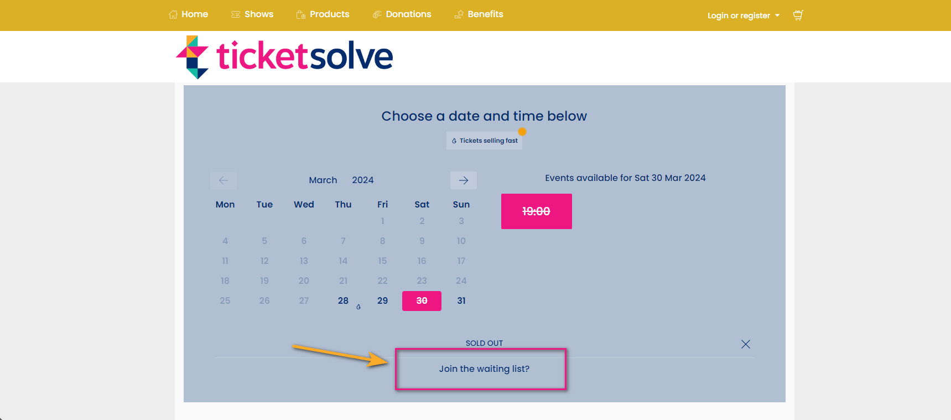The image size is (951, 420).
Task: Open the Donations menu item
Action: pyautogui.click(x=408, y=14)
